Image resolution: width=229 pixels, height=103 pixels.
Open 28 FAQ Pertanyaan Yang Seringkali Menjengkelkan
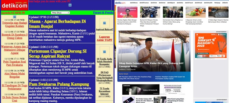click(104, 76)
